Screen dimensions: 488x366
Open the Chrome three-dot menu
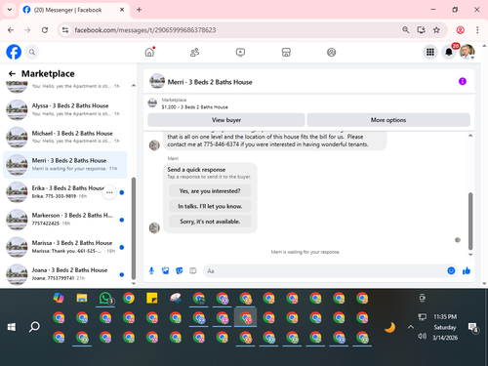pyautogui.click(x=477, y=30)
